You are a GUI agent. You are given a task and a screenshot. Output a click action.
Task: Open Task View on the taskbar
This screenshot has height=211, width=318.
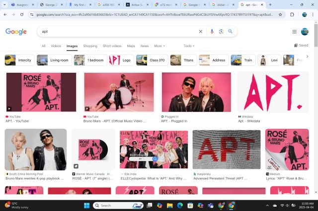(150, 206)
